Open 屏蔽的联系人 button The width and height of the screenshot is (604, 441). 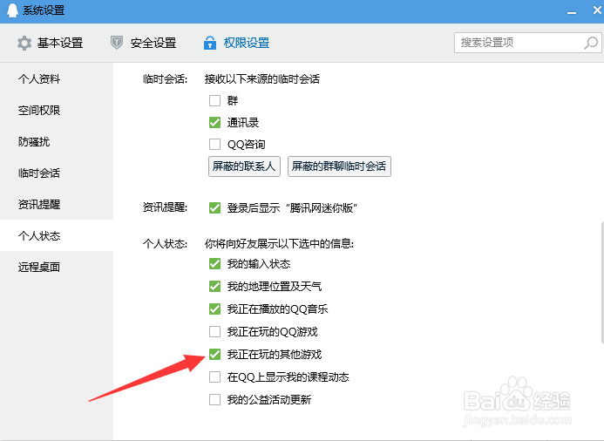pos(244,166)
